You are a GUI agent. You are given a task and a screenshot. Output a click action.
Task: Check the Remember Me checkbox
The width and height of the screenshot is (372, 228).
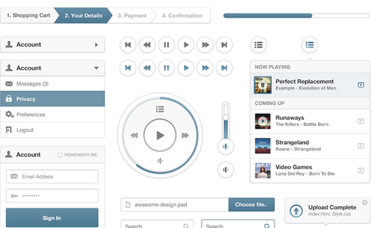pyautogui.click(x=59, y=155)
